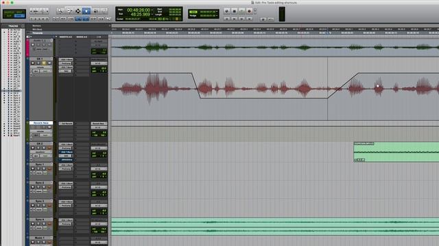This screenshot has width=439, height=246.
Task: Open DR 1 track view selector
Action: [41, 67]
